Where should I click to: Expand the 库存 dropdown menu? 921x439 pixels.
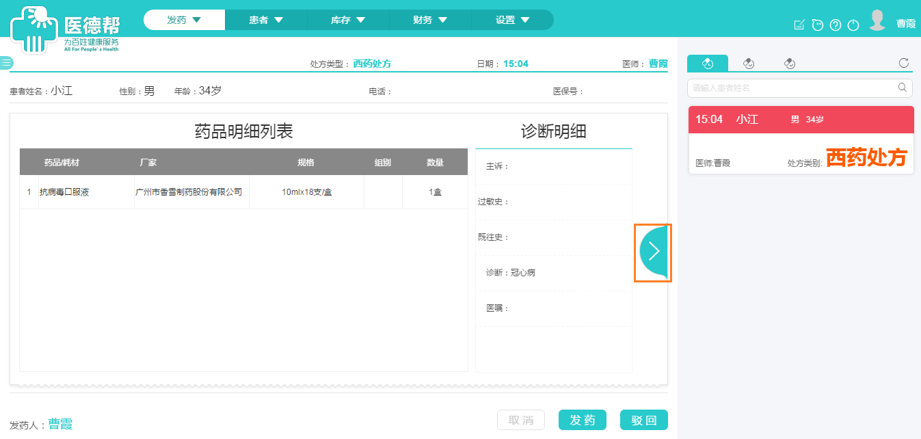[x=348, y=20]
